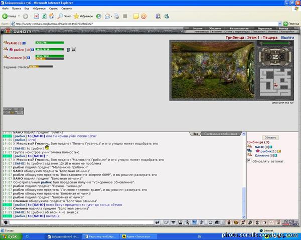Click the Слияние [8] player name
The image size is (301, 240).
18,57
